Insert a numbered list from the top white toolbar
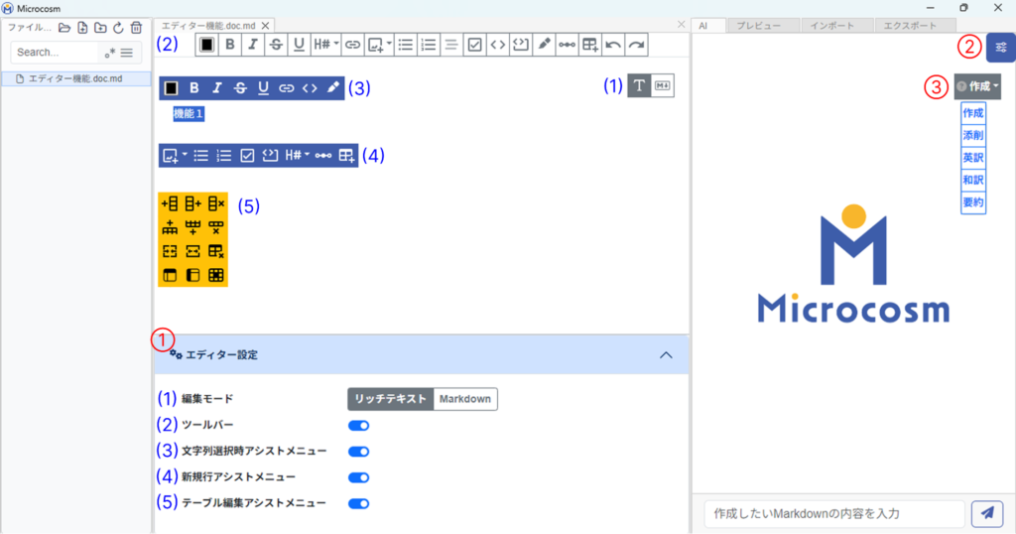Screen dimensions: 1016x534 click(429, 45)
